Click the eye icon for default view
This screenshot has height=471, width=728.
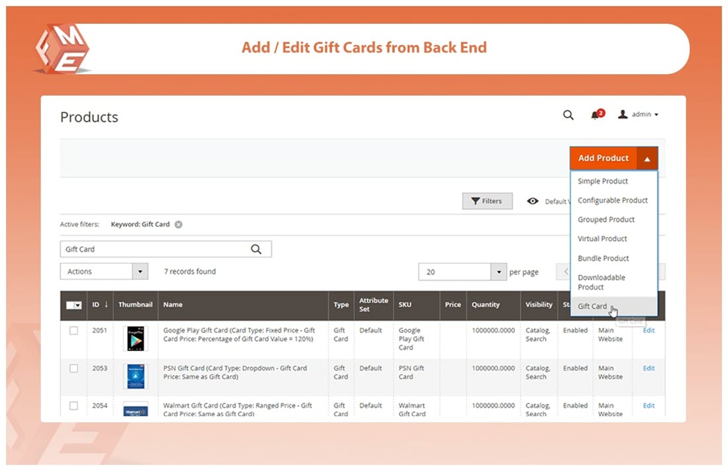point(533,201)
